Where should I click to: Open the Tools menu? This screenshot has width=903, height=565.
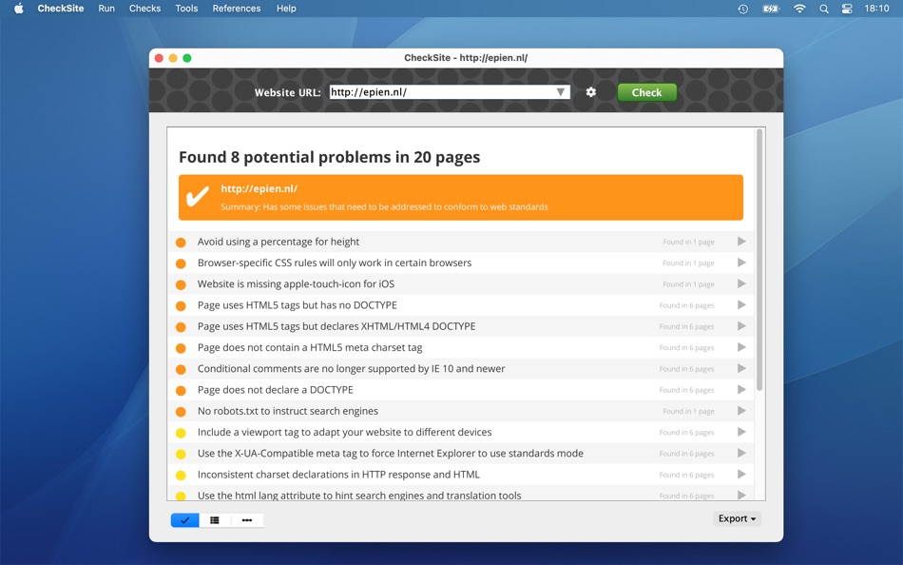coord(186,8)
